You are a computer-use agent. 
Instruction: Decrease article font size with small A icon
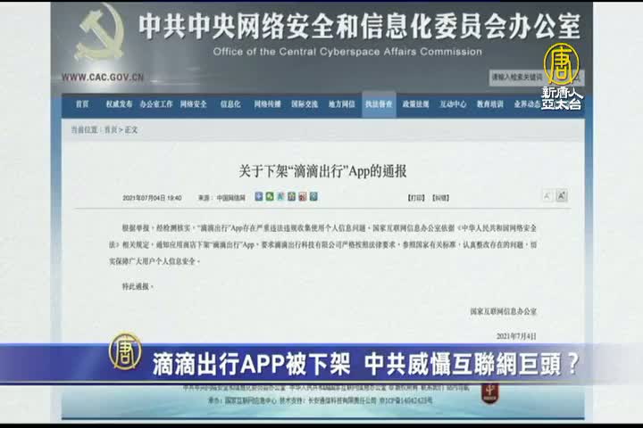(x=547, y=196)
